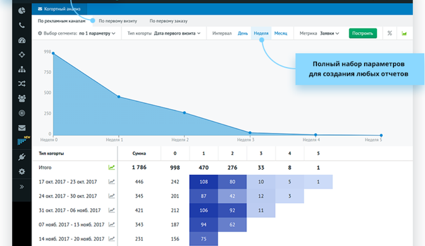Click the chart data point at Неделя 3
Image resolution: width=425 pixels, height=246 pixels.
(250, 132)
